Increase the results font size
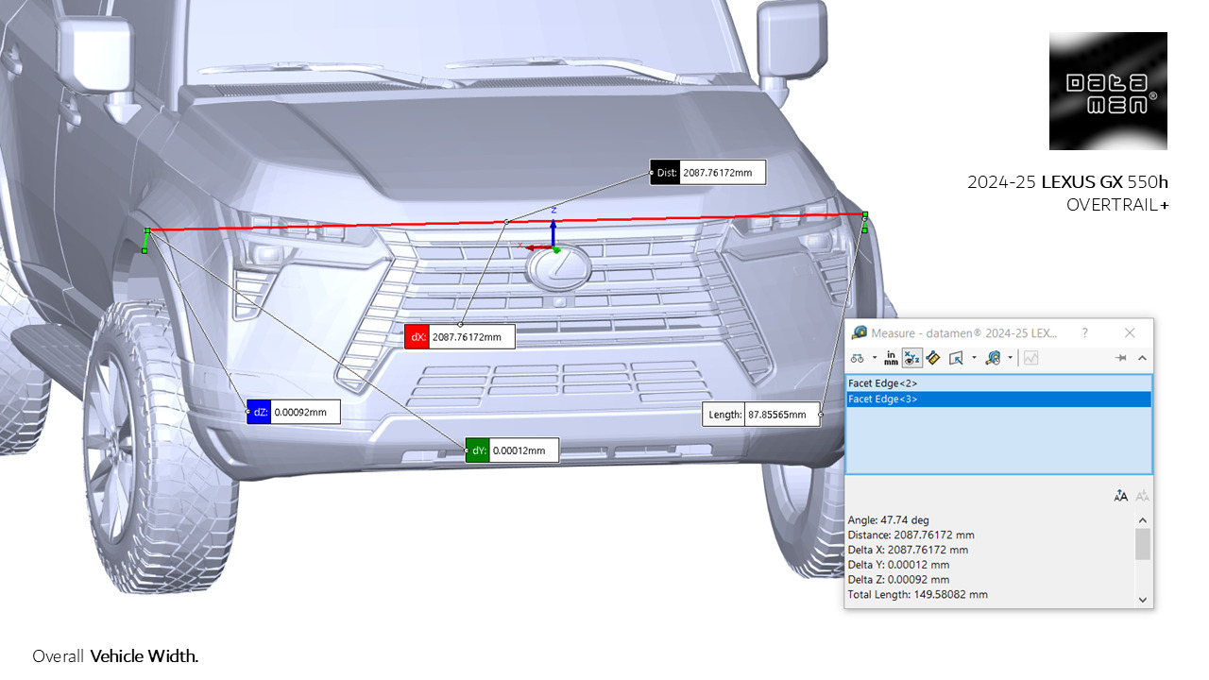Screen dimensions: 1209x680 (1121, 495)
